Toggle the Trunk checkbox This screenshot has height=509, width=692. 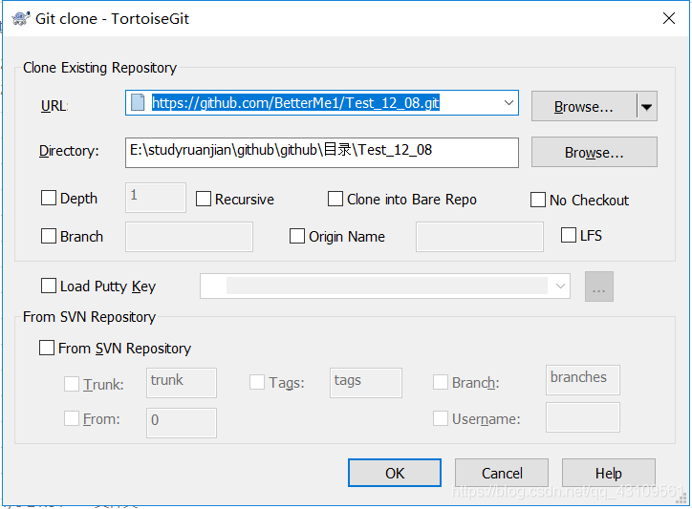72,384
